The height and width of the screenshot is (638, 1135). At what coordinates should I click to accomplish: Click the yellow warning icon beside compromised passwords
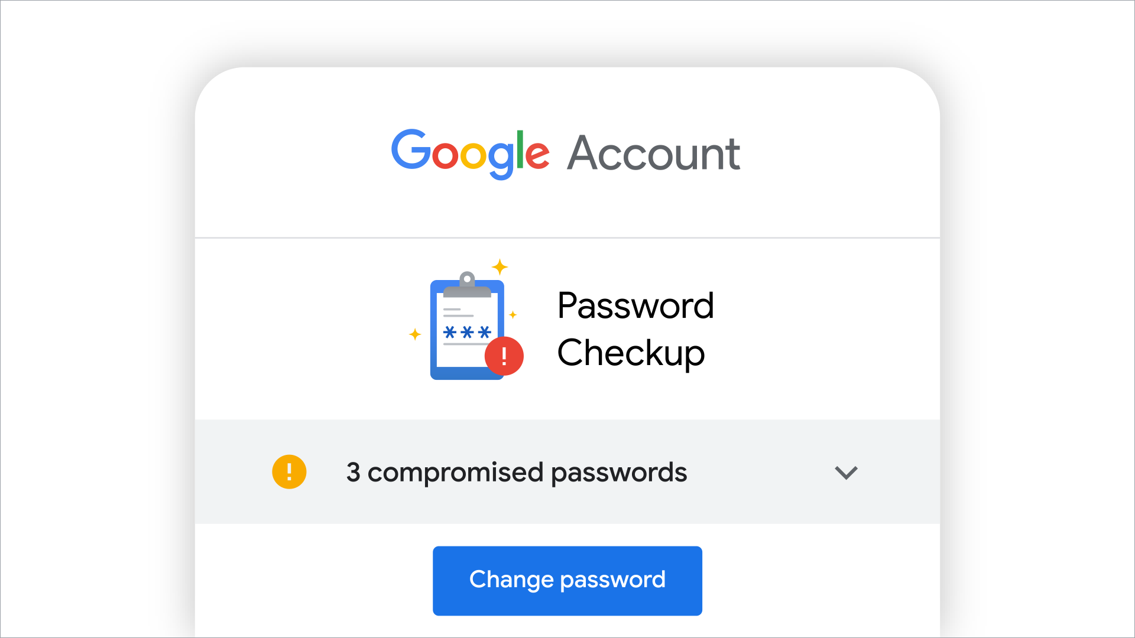[x=289, y=472]
